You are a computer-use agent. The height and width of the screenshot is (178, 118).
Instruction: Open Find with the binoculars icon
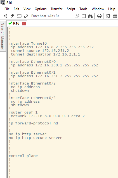click(x=90, y=16)
